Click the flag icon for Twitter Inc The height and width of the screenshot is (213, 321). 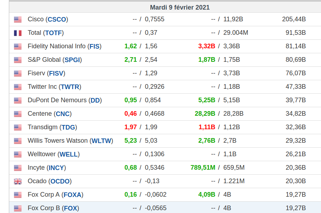tap(18, 87)
